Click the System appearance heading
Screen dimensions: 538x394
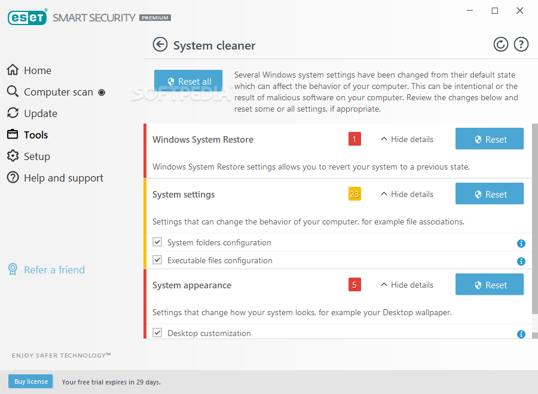pos(192,285)
